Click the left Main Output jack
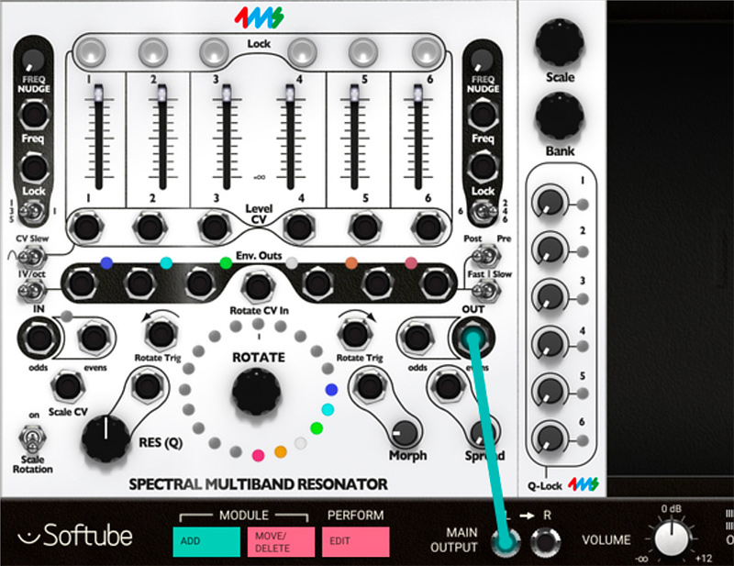The width and height of the screenshot is (734, 566). [x=504, y=543]
